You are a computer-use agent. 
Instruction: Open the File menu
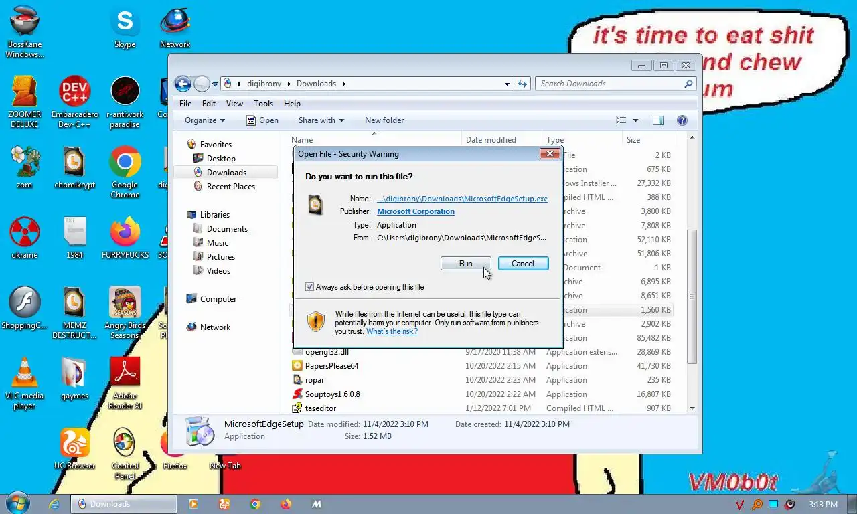[185, 104]
